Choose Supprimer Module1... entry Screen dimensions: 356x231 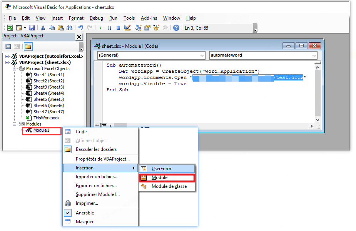(x=100, y=194)
